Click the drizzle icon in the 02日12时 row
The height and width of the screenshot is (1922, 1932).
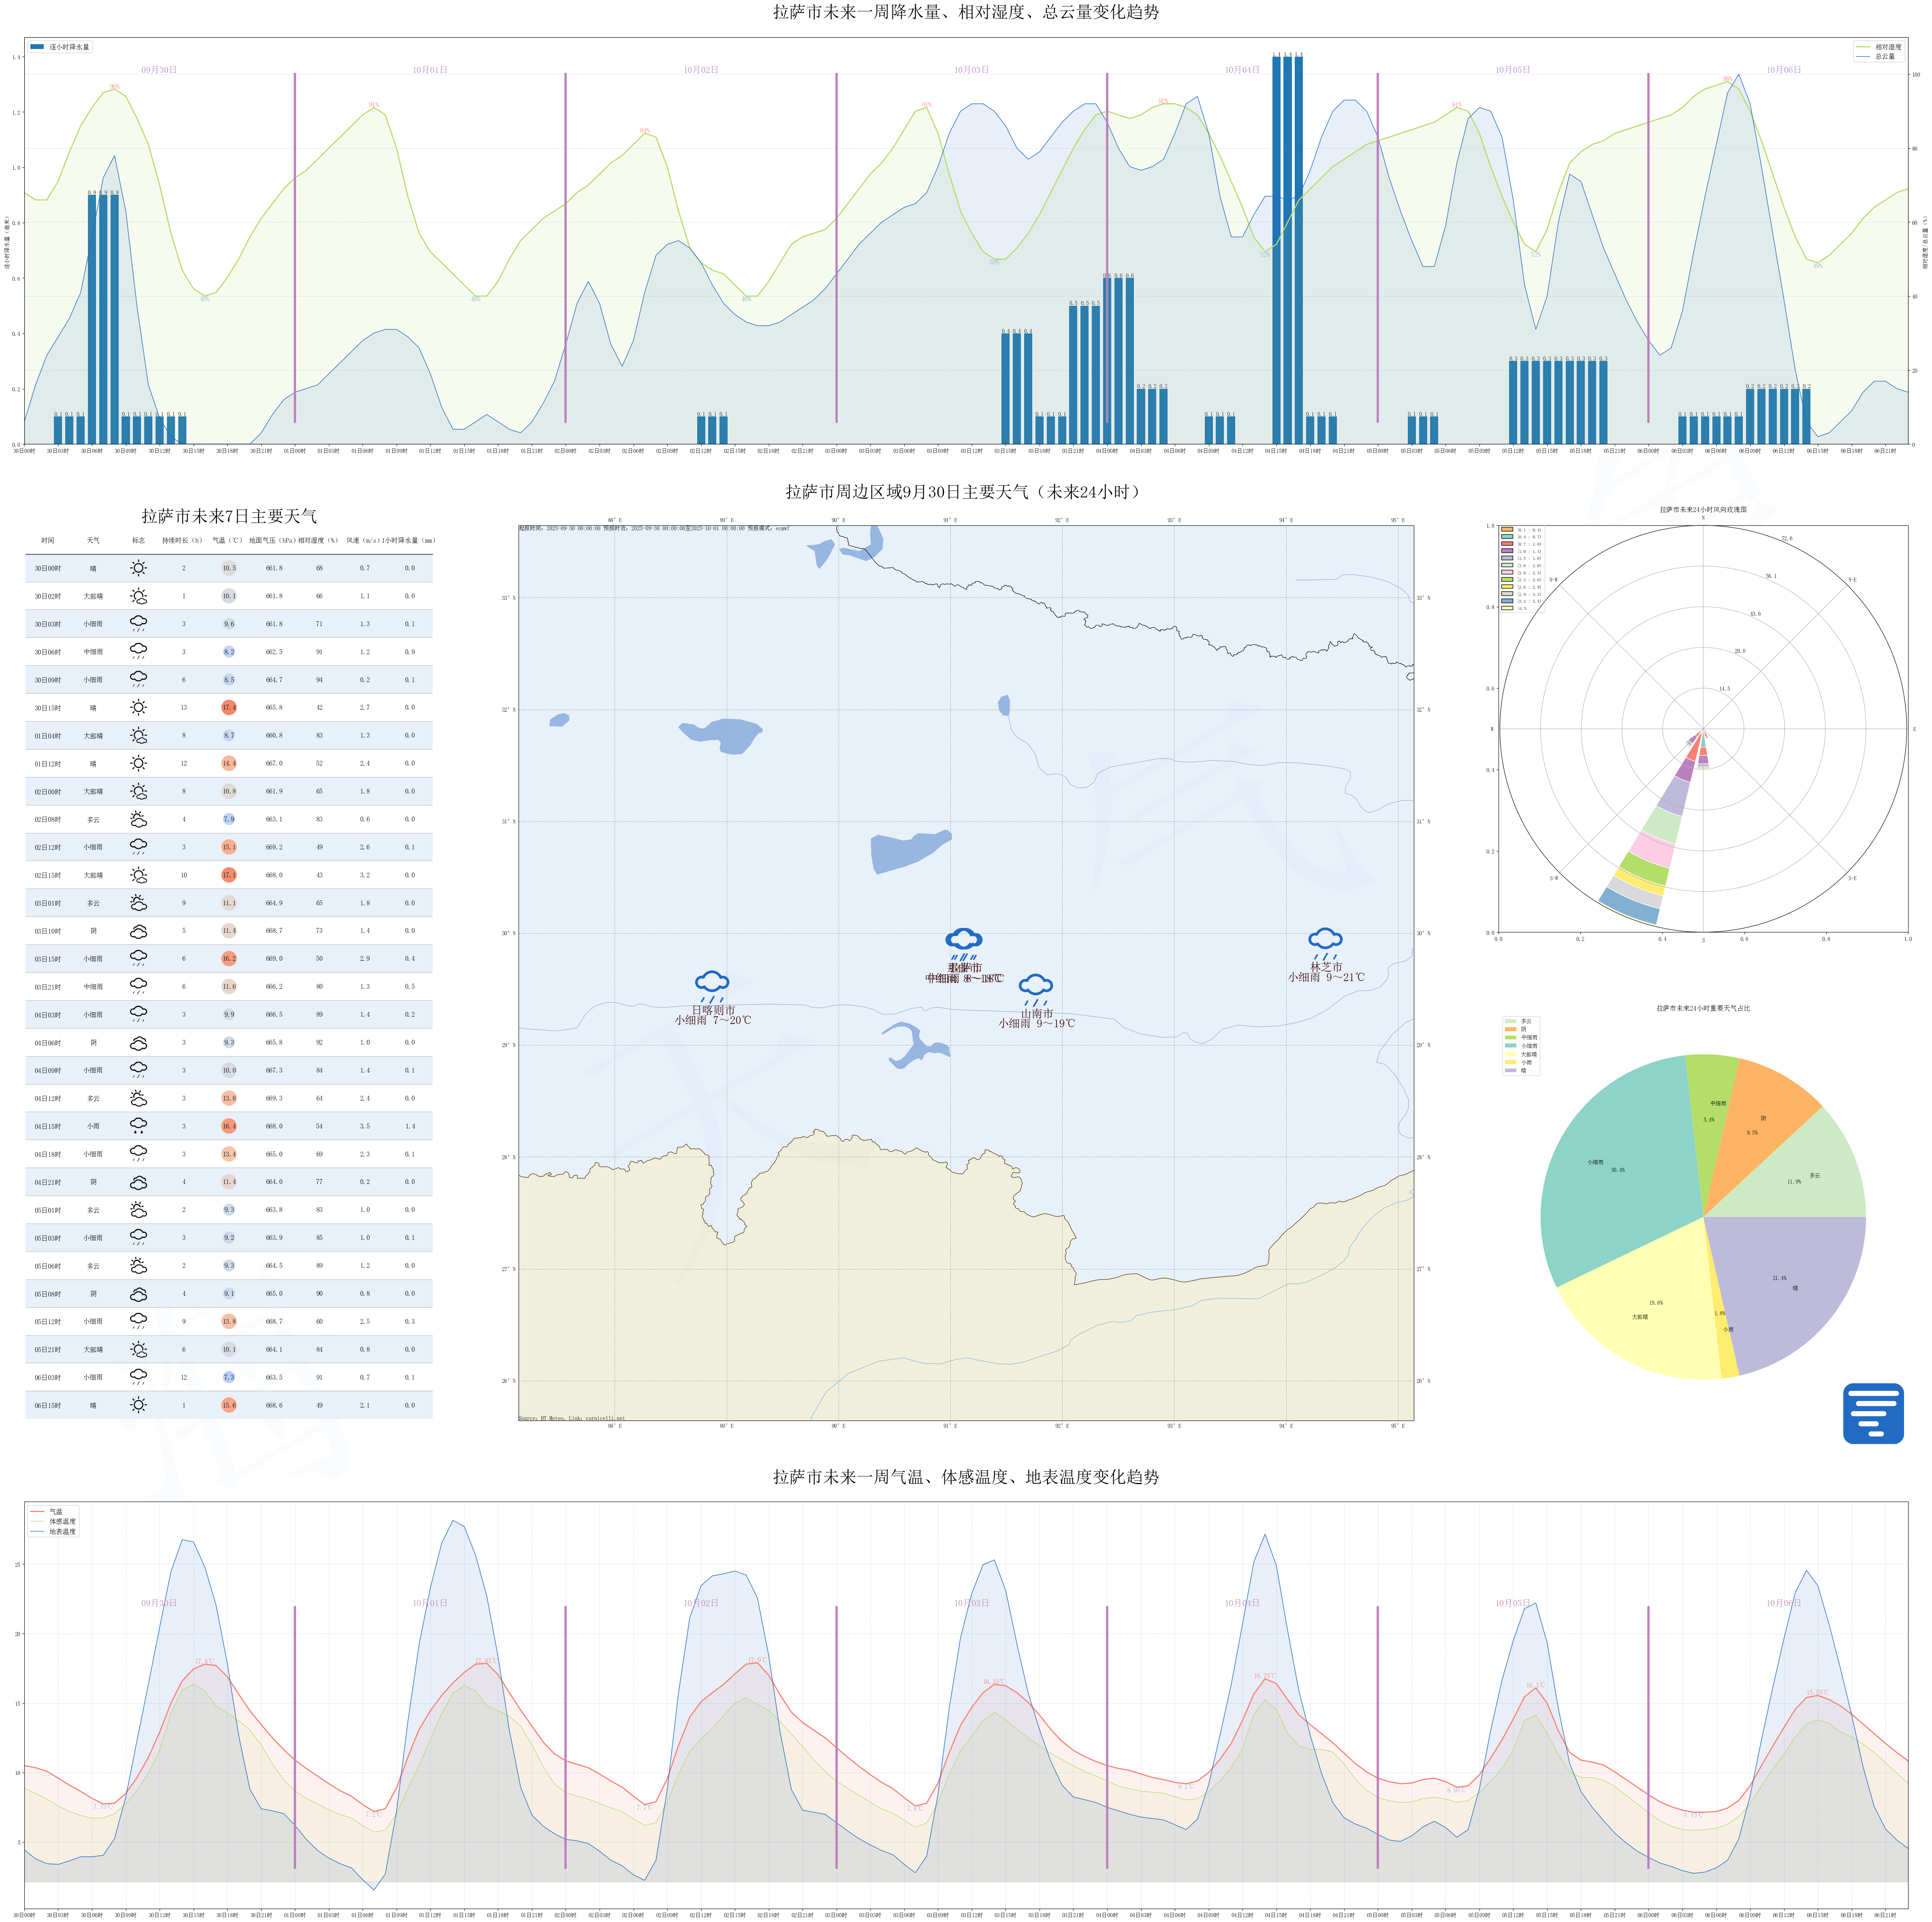pos(138,847)
